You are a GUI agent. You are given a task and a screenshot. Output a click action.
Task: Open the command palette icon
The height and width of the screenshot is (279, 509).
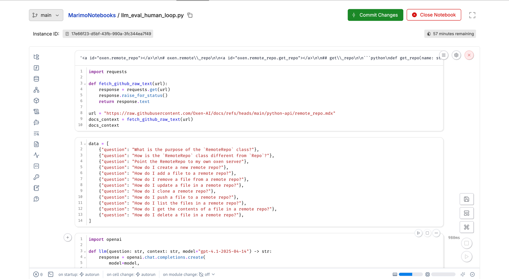point(466,227)
